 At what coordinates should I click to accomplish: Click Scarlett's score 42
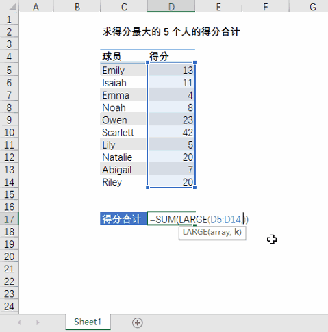171,132
